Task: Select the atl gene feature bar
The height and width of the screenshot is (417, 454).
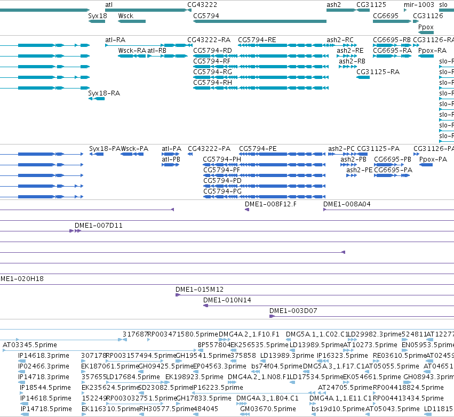Action: 146,10
